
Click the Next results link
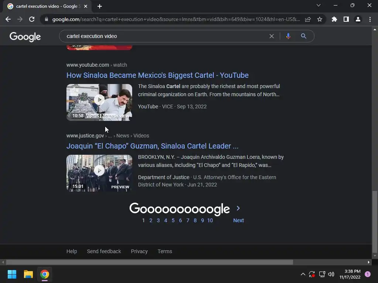[x=238, y=220]
